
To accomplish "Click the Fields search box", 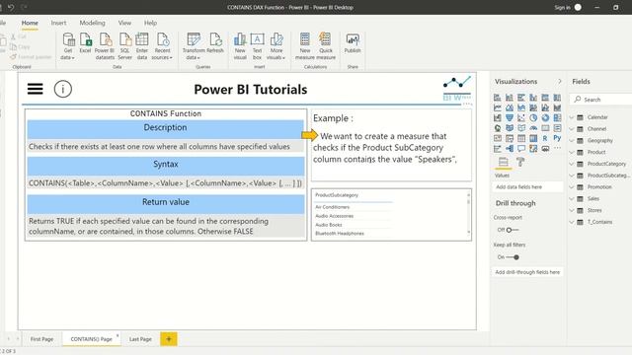I will tap(602, 99).
